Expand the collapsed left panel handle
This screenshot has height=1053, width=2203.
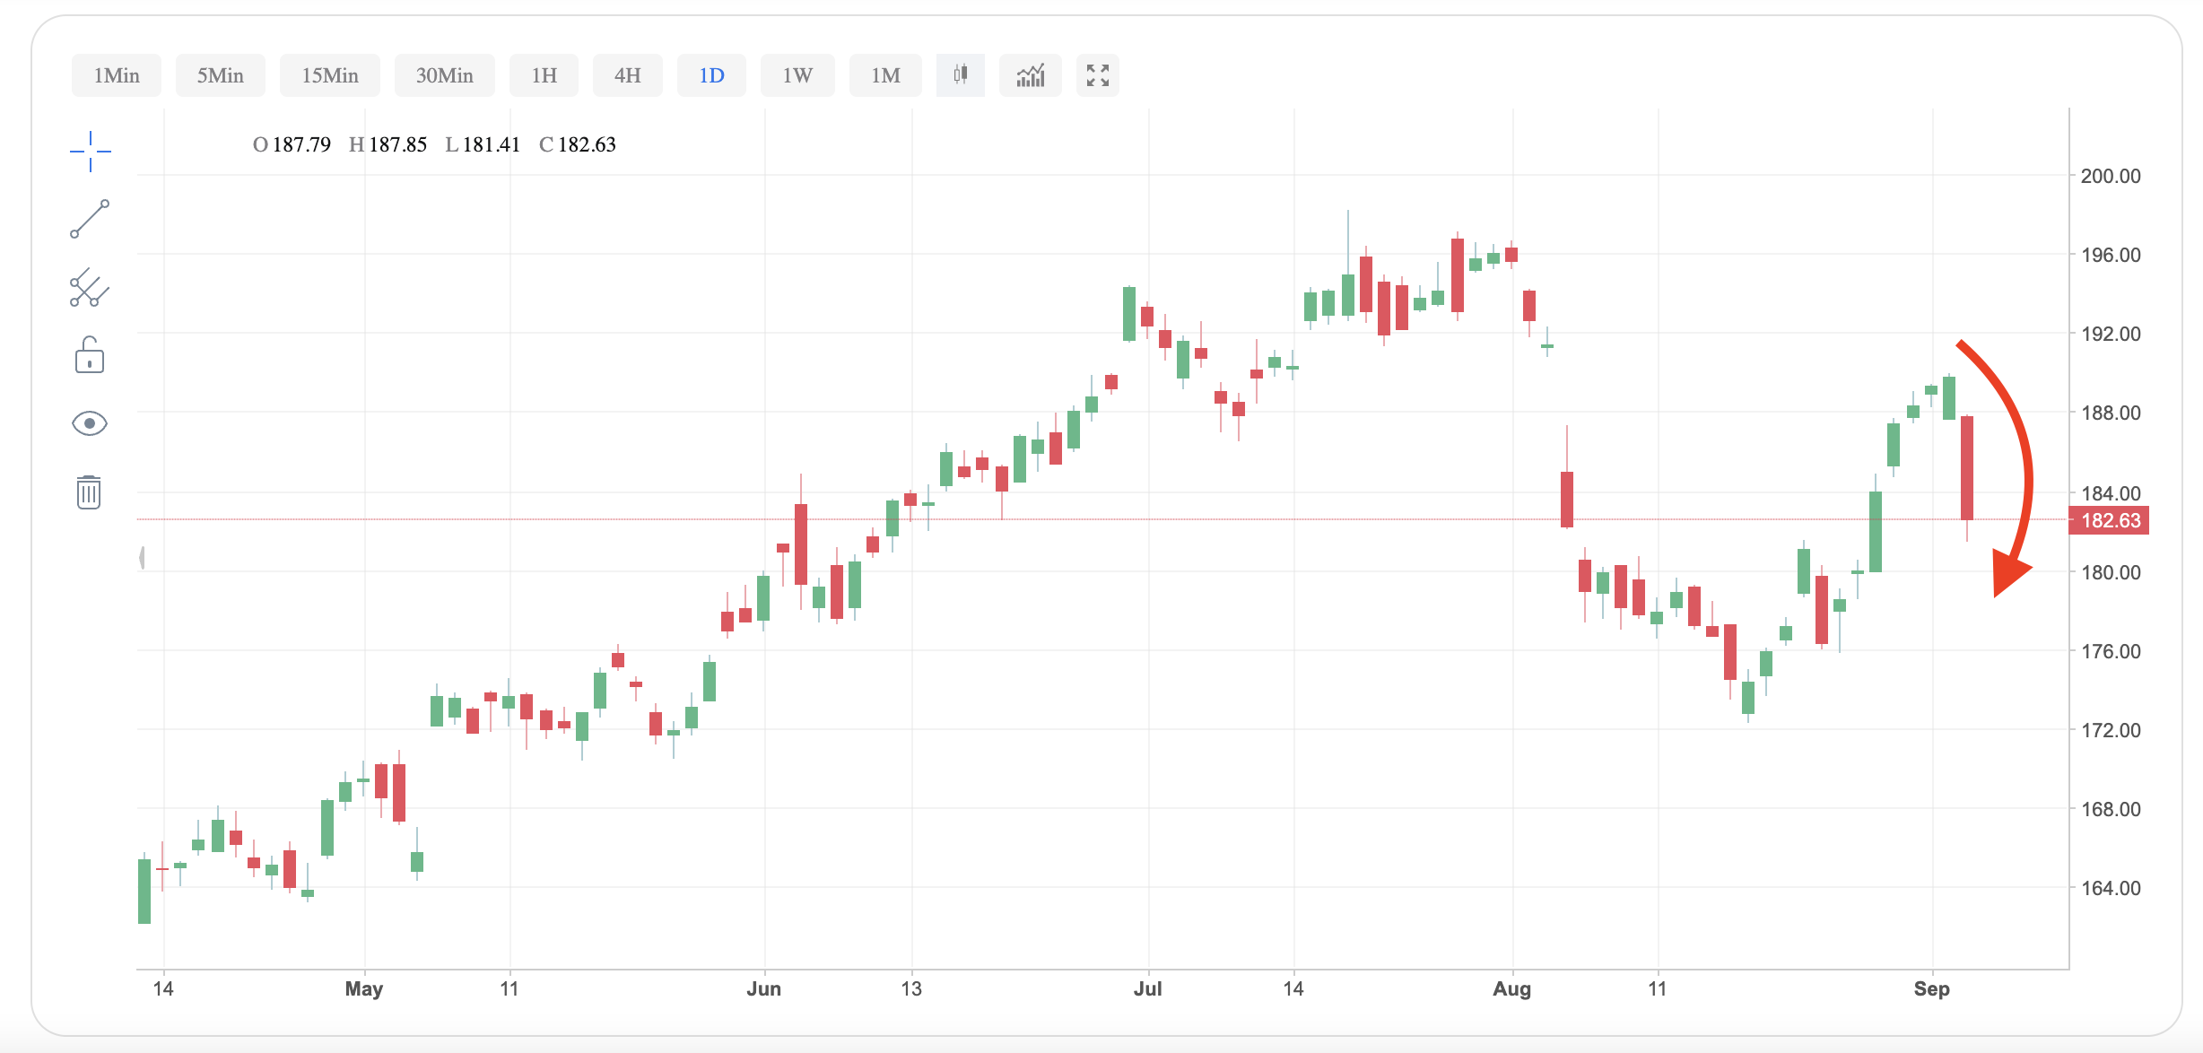(142, 558)
